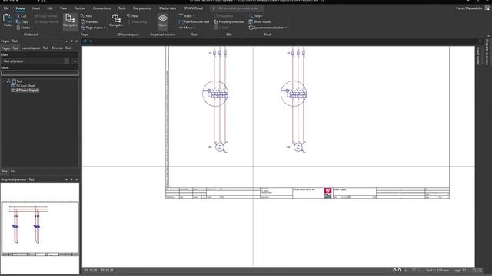
Task: Click the filter settings ellipsis button
Action: pyautogui.click(x=75, y=61)
